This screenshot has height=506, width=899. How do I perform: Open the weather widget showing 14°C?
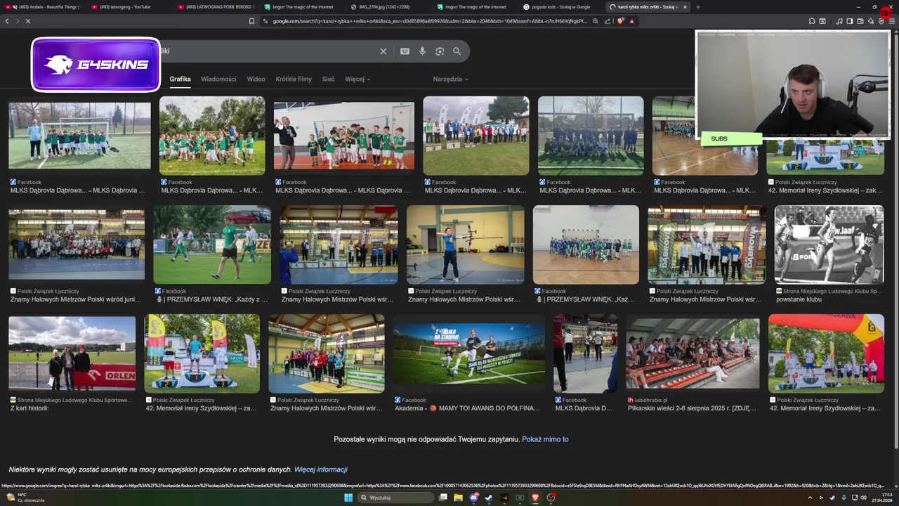(x=25, y=498)
